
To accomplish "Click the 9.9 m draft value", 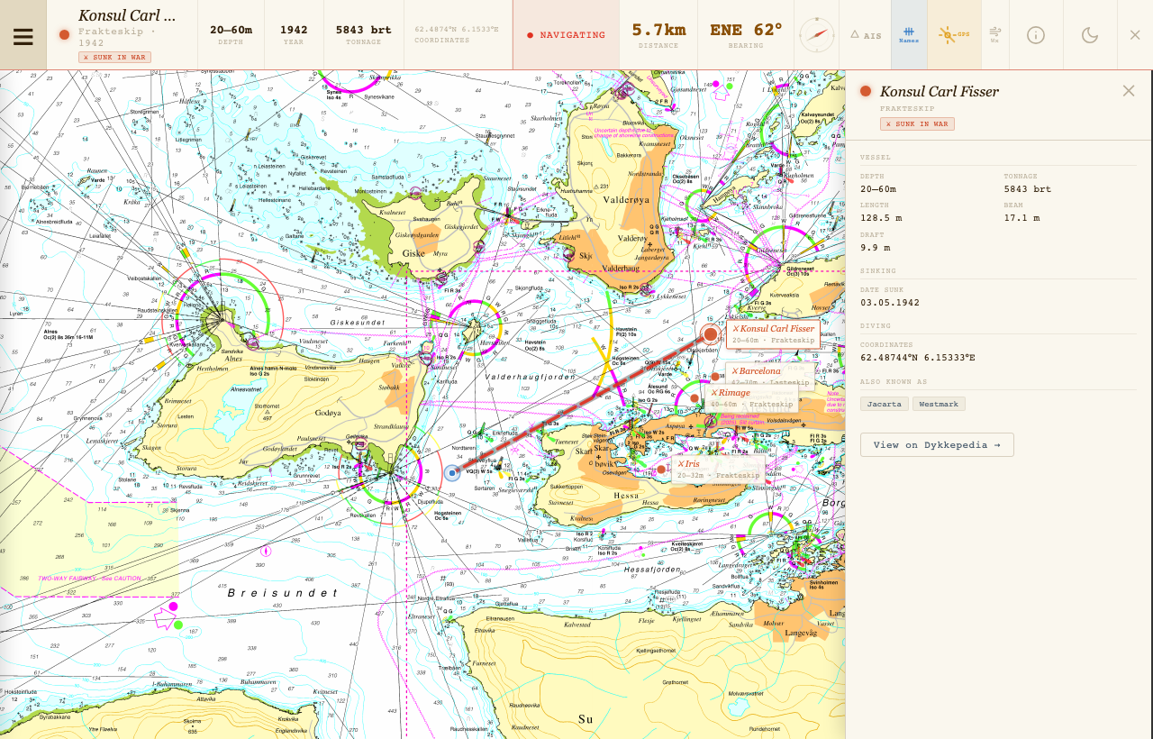I will (x=875, y=247).
